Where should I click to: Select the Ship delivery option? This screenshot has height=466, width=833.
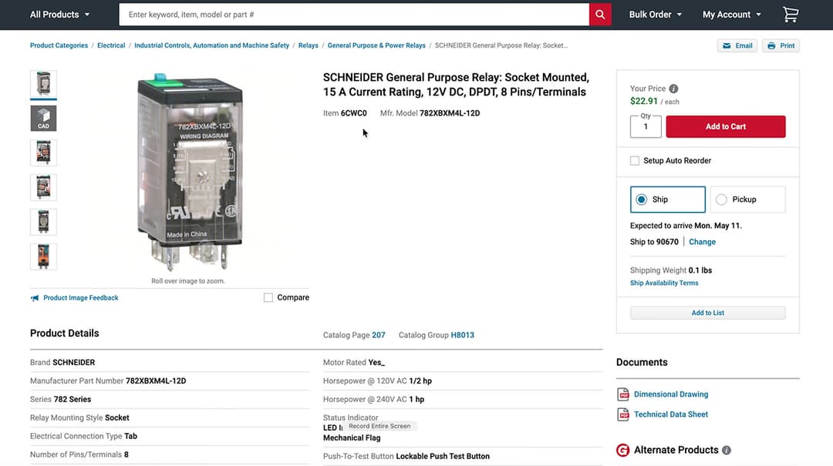point(668,199)
